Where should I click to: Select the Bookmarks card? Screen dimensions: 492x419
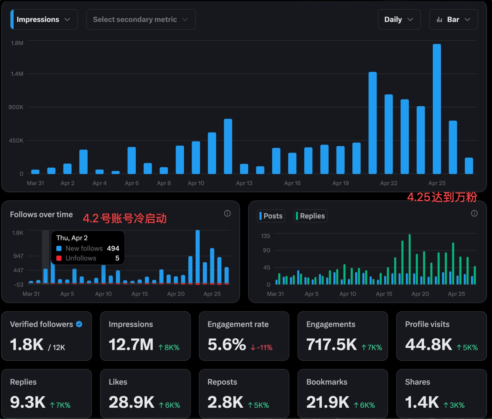coord(343,394)
